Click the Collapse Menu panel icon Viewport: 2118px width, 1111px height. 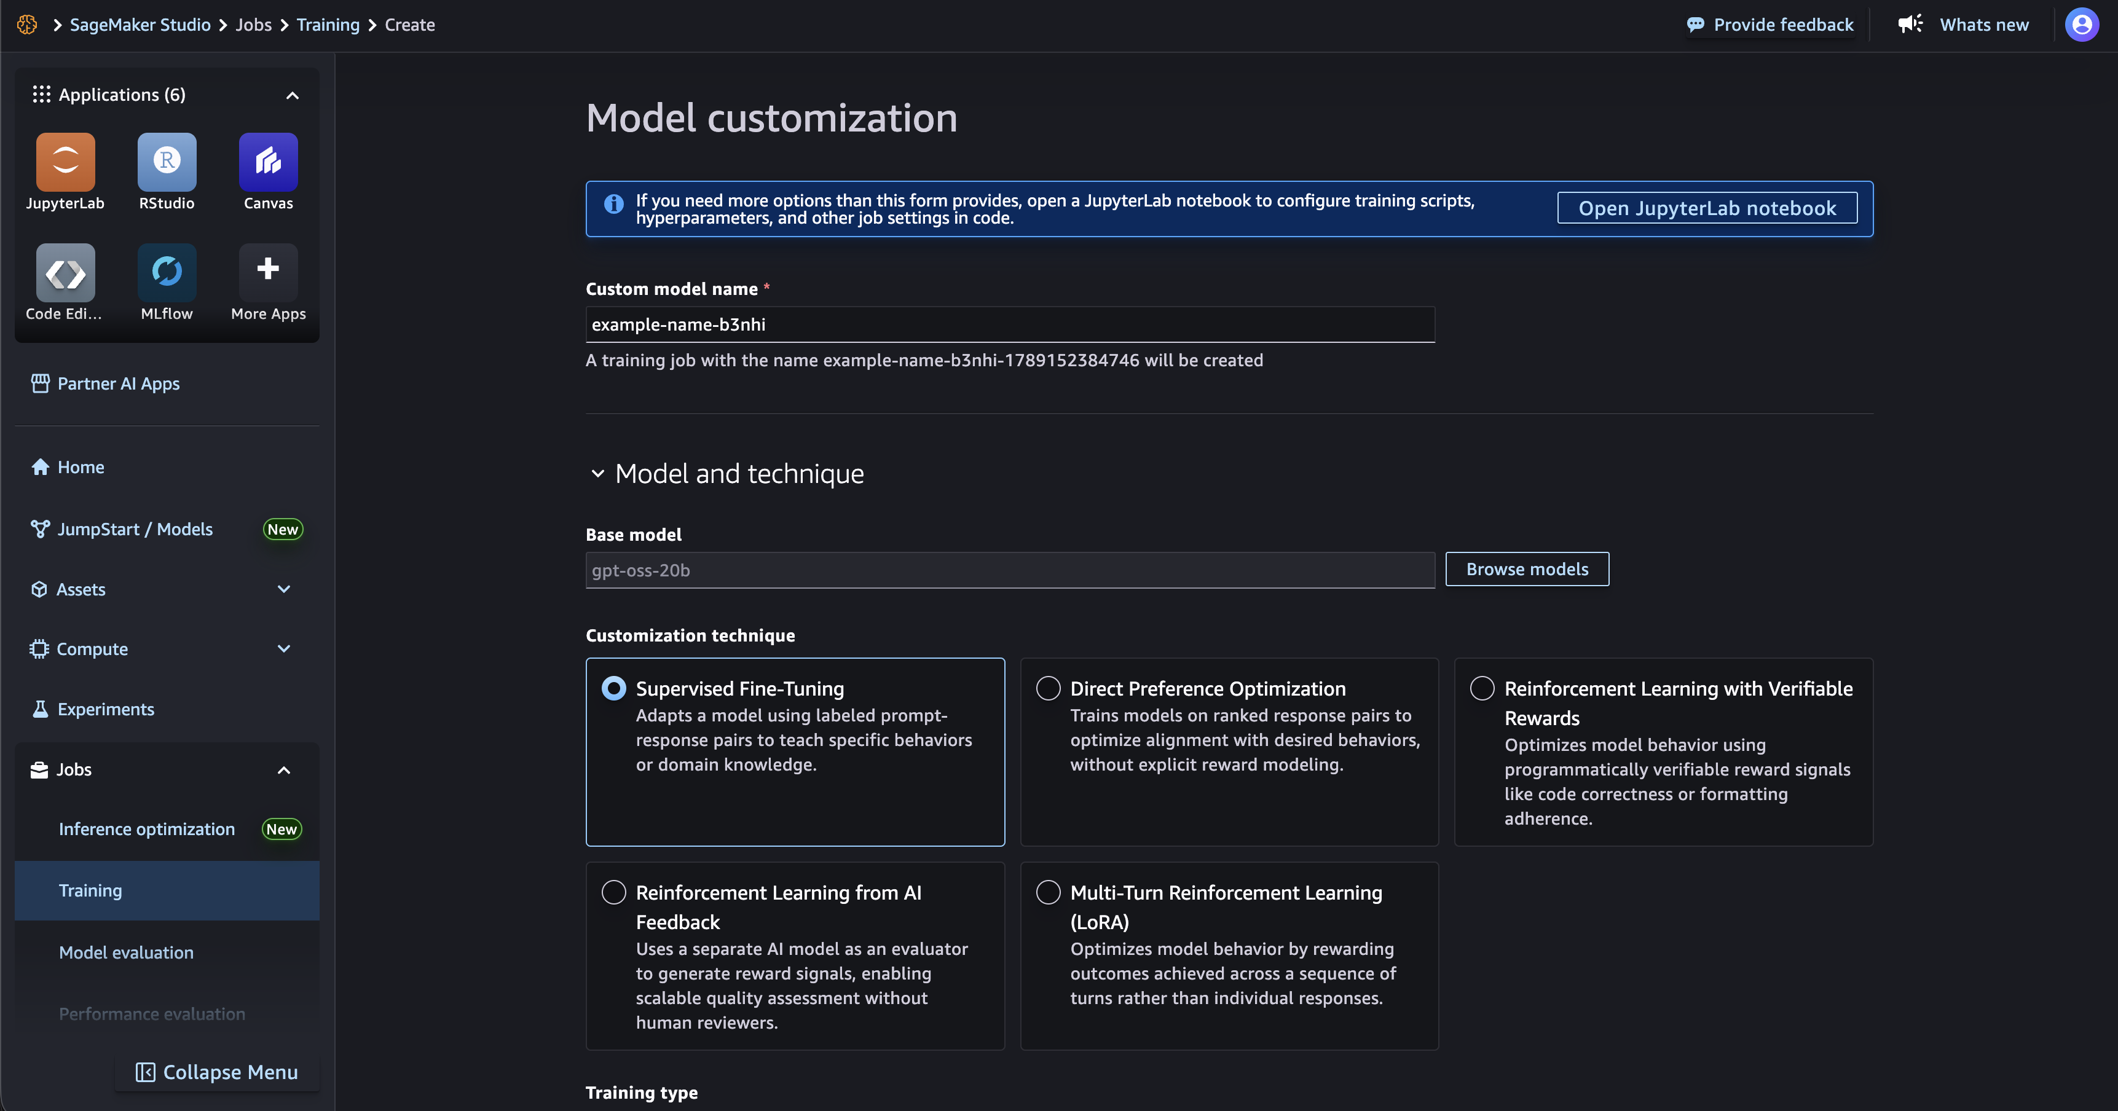(x=144, y=1072)
